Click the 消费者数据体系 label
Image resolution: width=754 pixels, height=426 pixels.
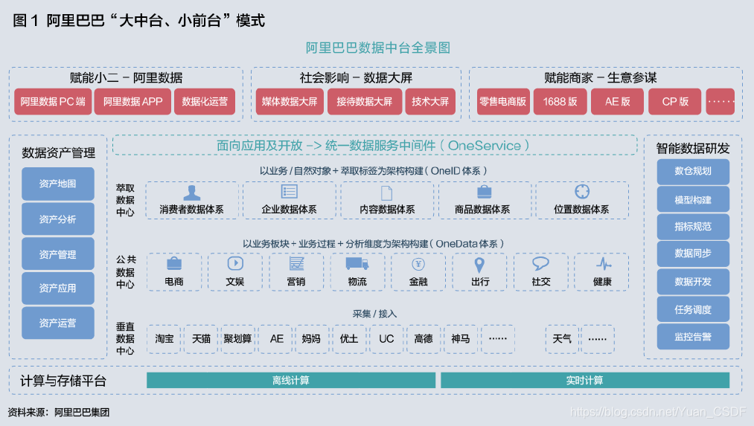pos(191,210)
